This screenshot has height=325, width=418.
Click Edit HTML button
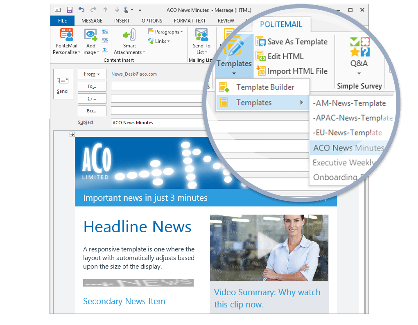[x=279, y=56]
